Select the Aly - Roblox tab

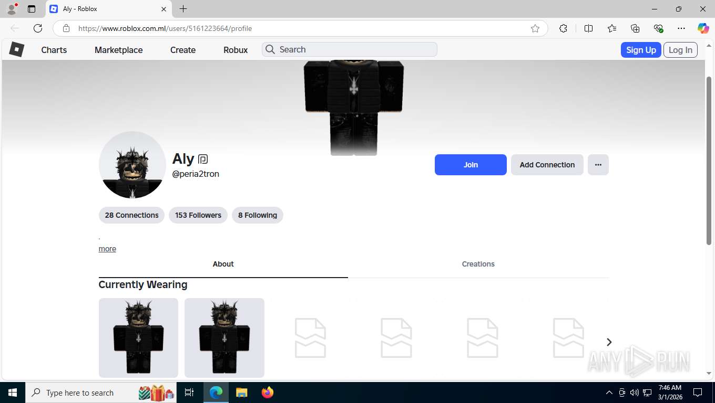[x=109, y=9]
